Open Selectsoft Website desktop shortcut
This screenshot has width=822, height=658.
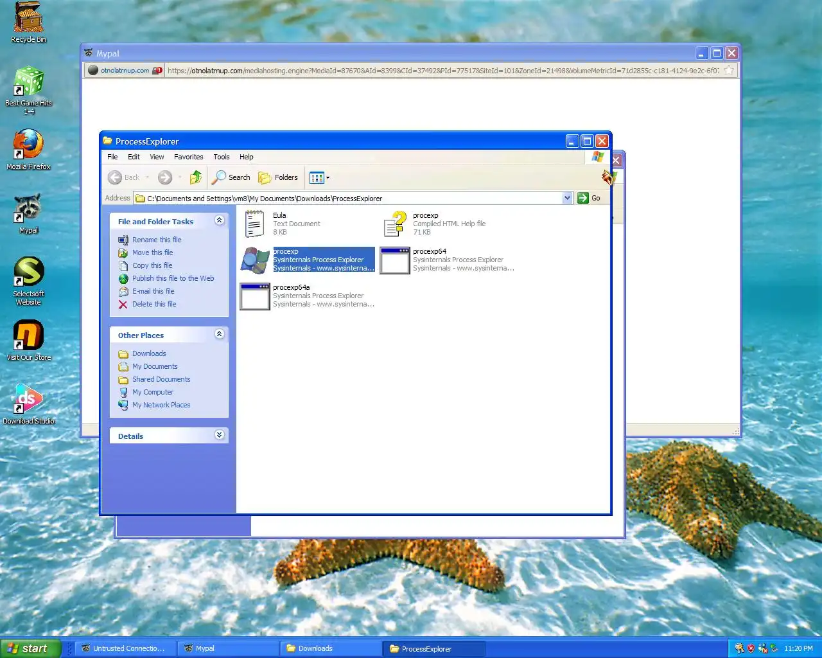(29, 281)
